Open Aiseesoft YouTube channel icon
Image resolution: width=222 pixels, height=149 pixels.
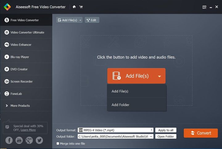19,140
